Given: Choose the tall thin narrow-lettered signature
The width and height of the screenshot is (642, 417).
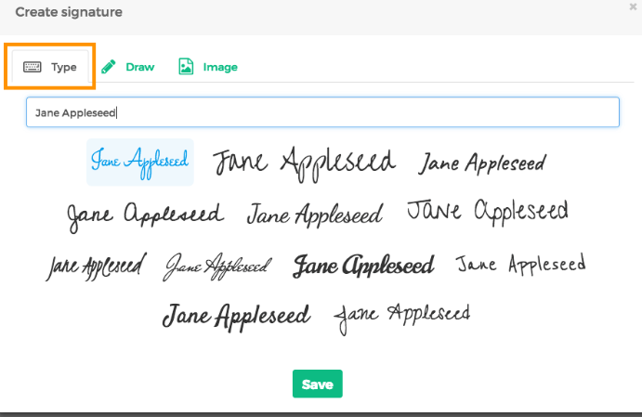Looking at the screenshot, I should 488,212.
